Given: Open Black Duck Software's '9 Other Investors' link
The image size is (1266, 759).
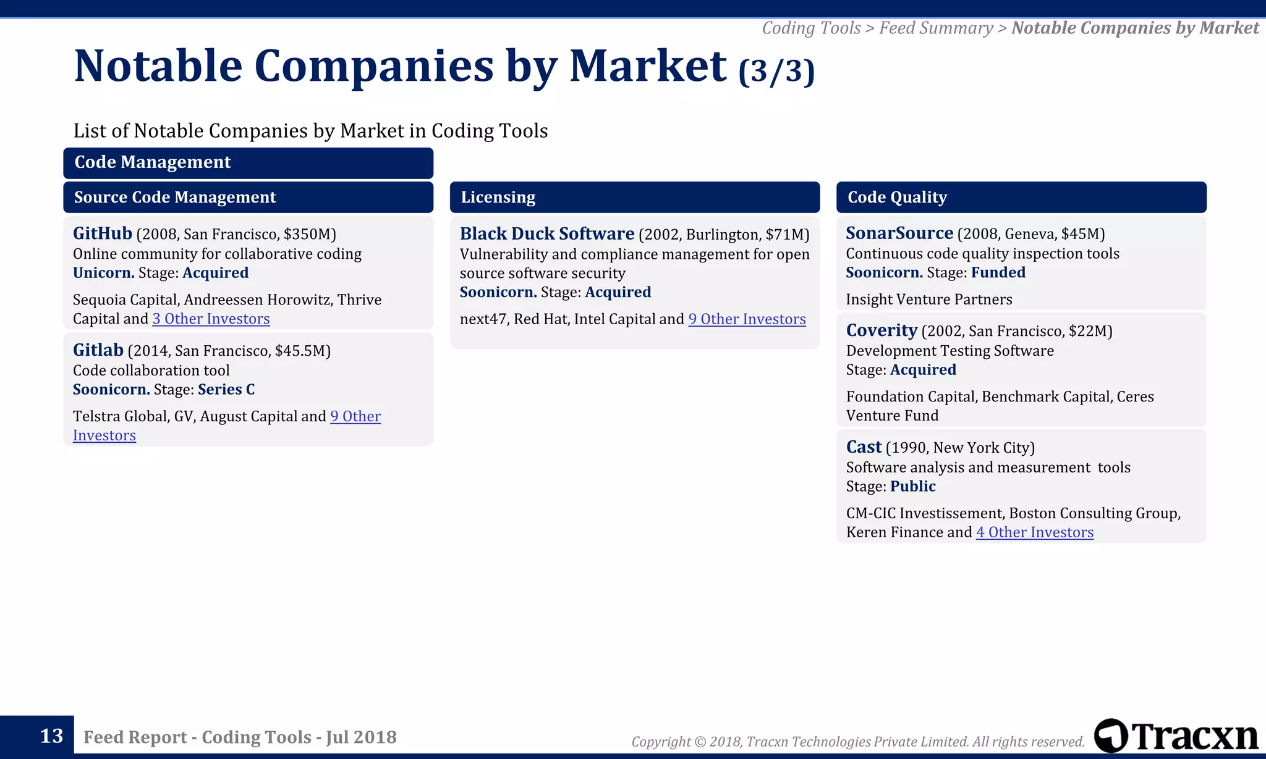Looking at the screenshot, I should [747, 319].
